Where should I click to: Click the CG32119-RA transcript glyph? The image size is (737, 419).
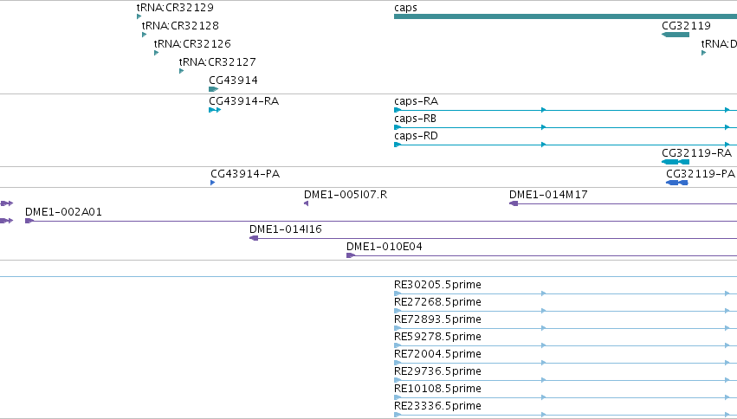point(676,162)
